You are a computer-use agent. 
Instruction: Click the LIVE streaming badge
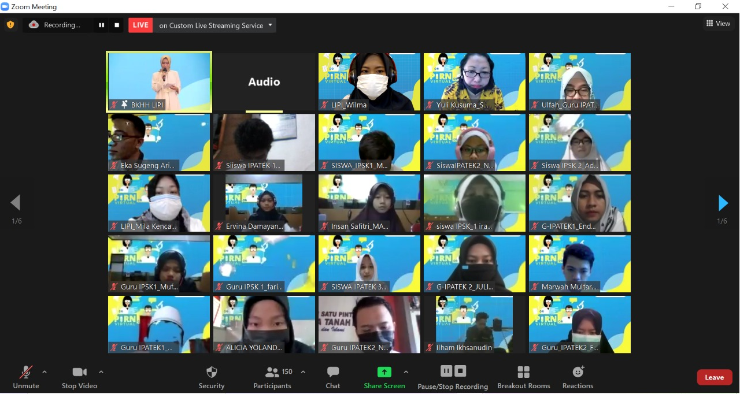pyautogui.click(x=140, y=25)
